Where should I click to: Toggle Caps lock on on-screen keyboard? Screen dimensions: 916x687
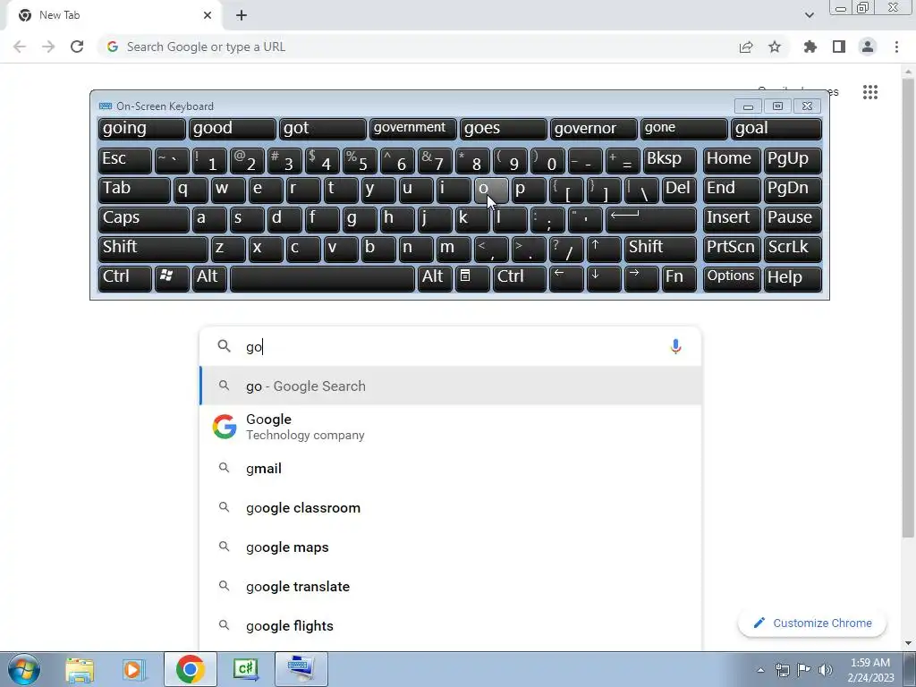143,220
